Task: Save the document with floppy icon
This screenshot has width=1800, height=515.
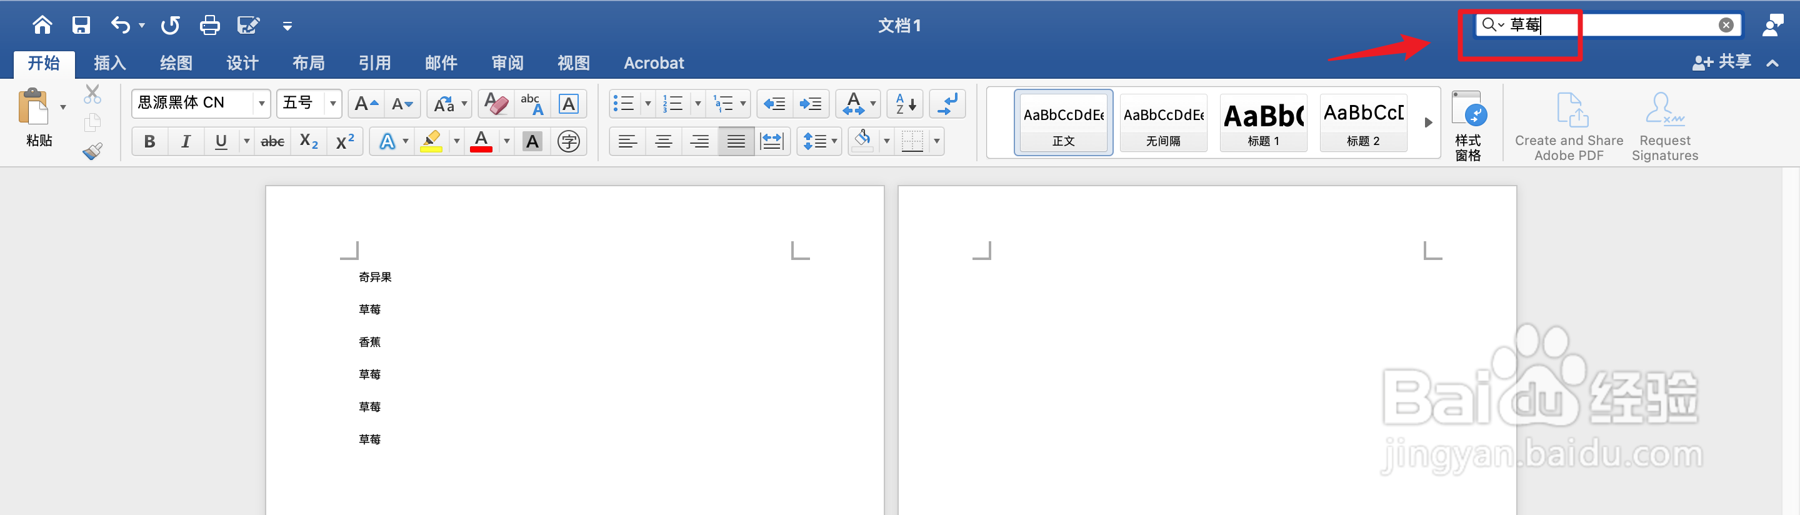Action: point(81,25)
